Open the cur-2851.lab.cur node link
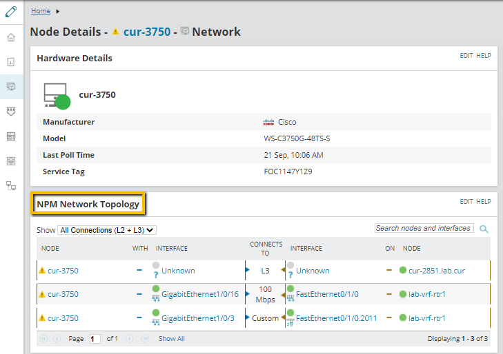 437,271
